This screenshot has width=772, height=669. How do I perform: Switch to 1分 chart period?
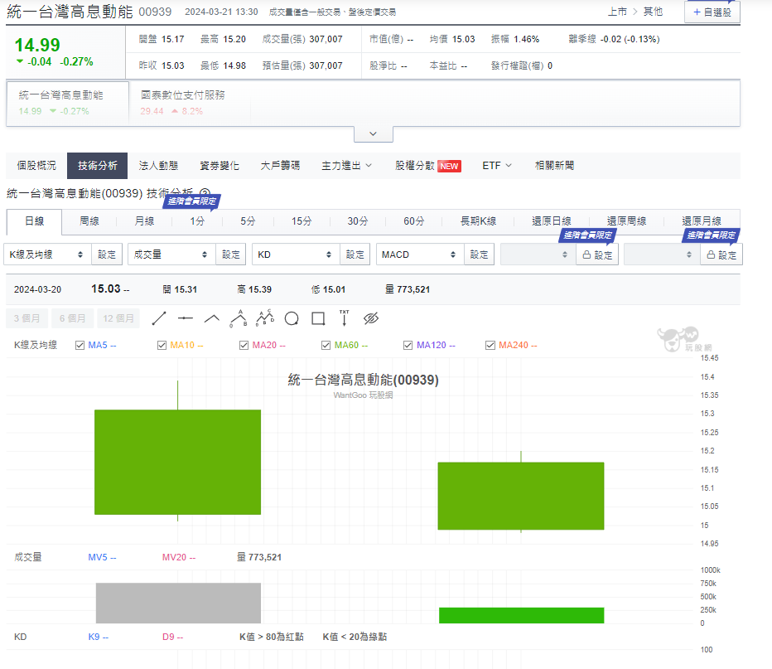(x=197, y=221)
